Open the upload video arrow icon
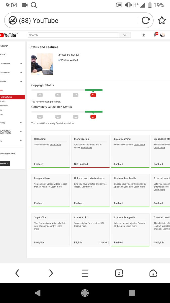The height and width of the screenshot is (303, 170). click(144, 35)
